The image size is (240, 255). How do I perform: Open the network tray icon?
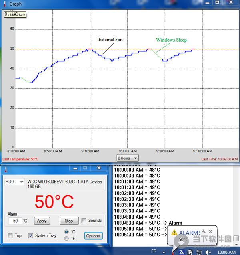[x=199, y=252]
